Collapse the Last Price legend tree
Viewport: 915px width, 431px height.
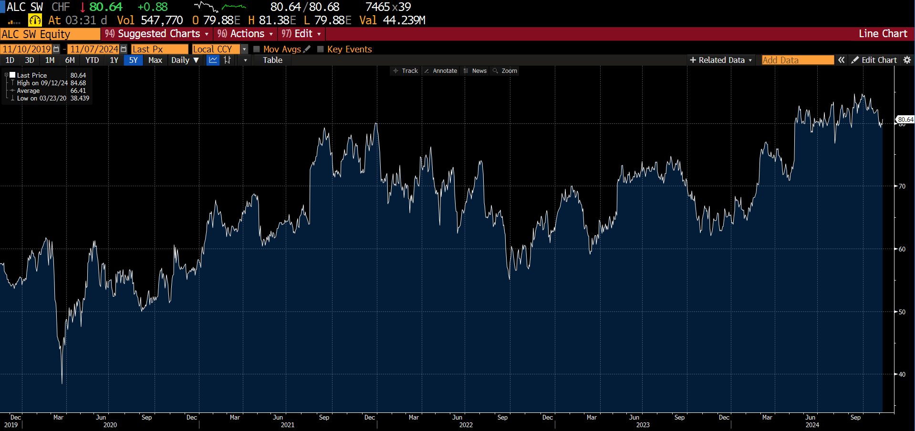(6, 75)
